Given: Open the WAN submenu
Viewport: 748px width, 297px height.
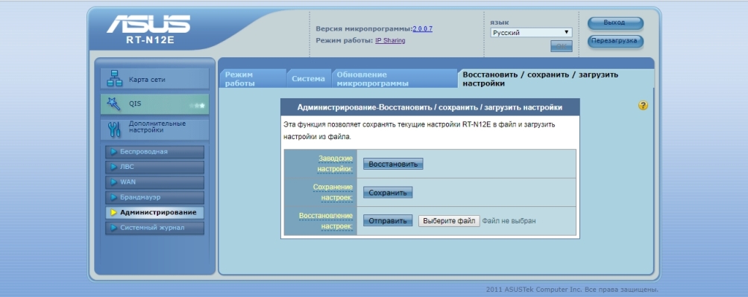Looking at the screenshot, I should [x=154, y=182].
